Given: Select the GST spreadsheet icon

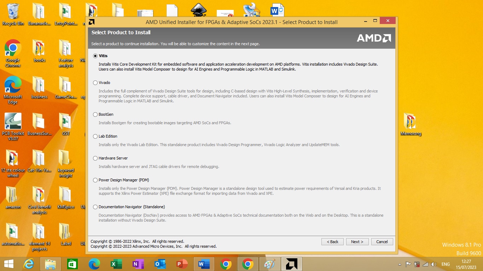Looking at the screenshot, I should (66, 125).
